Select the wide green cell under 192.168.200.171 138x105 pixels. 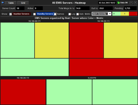[x=34, y=67]
